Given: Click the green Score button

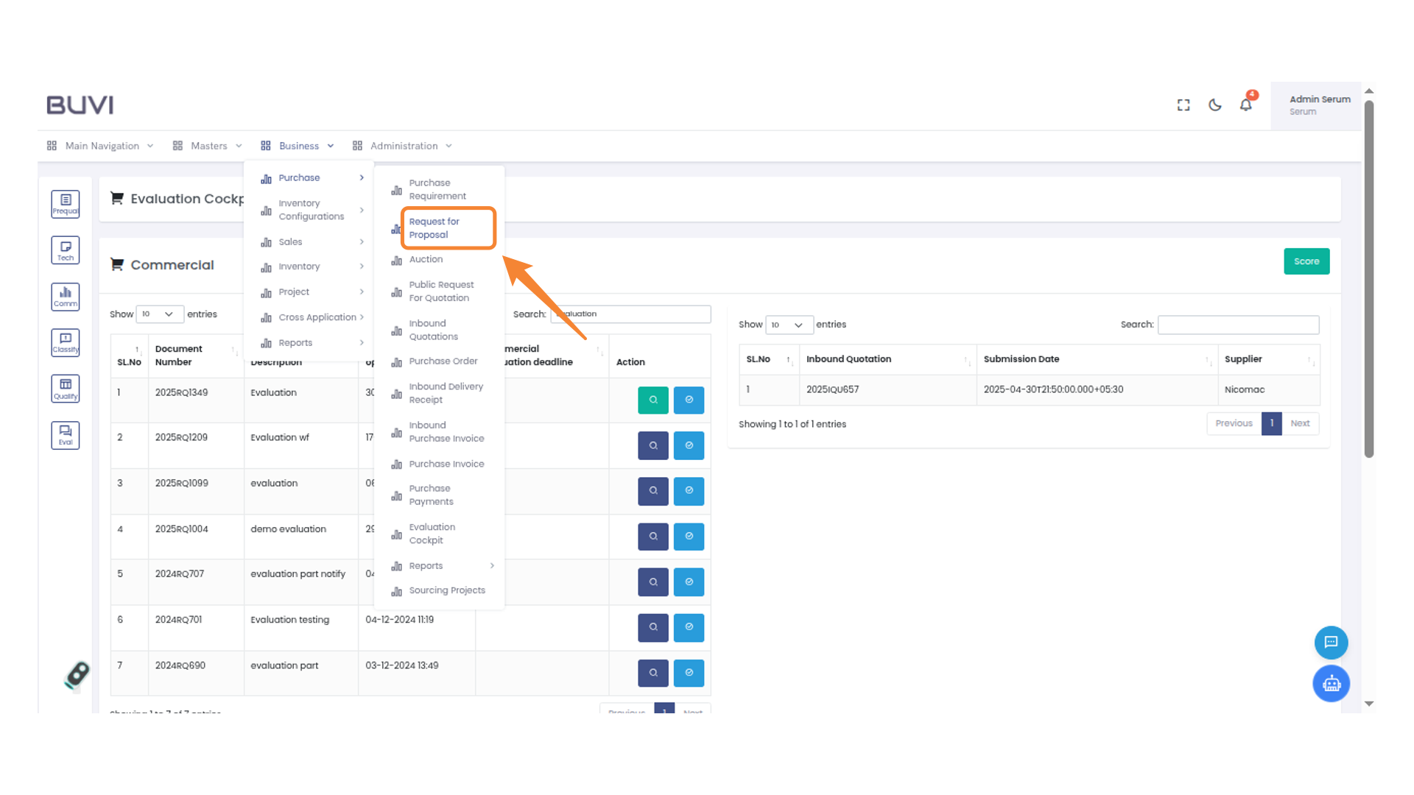Looking at the screenshot, I should pos(1306,261).
